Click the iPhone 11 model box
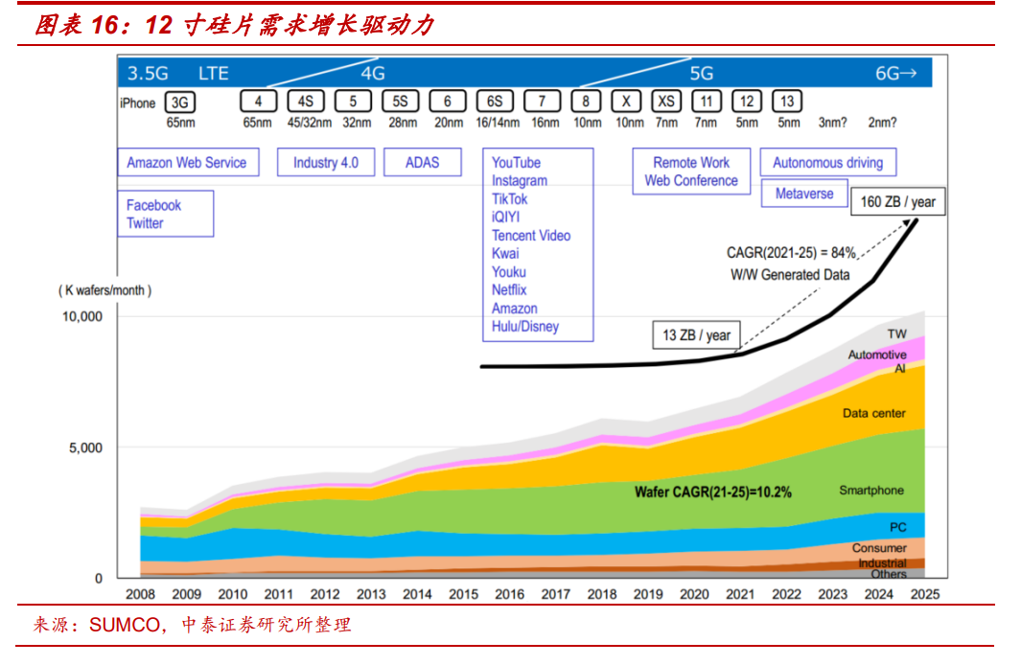 click(707, 101)
